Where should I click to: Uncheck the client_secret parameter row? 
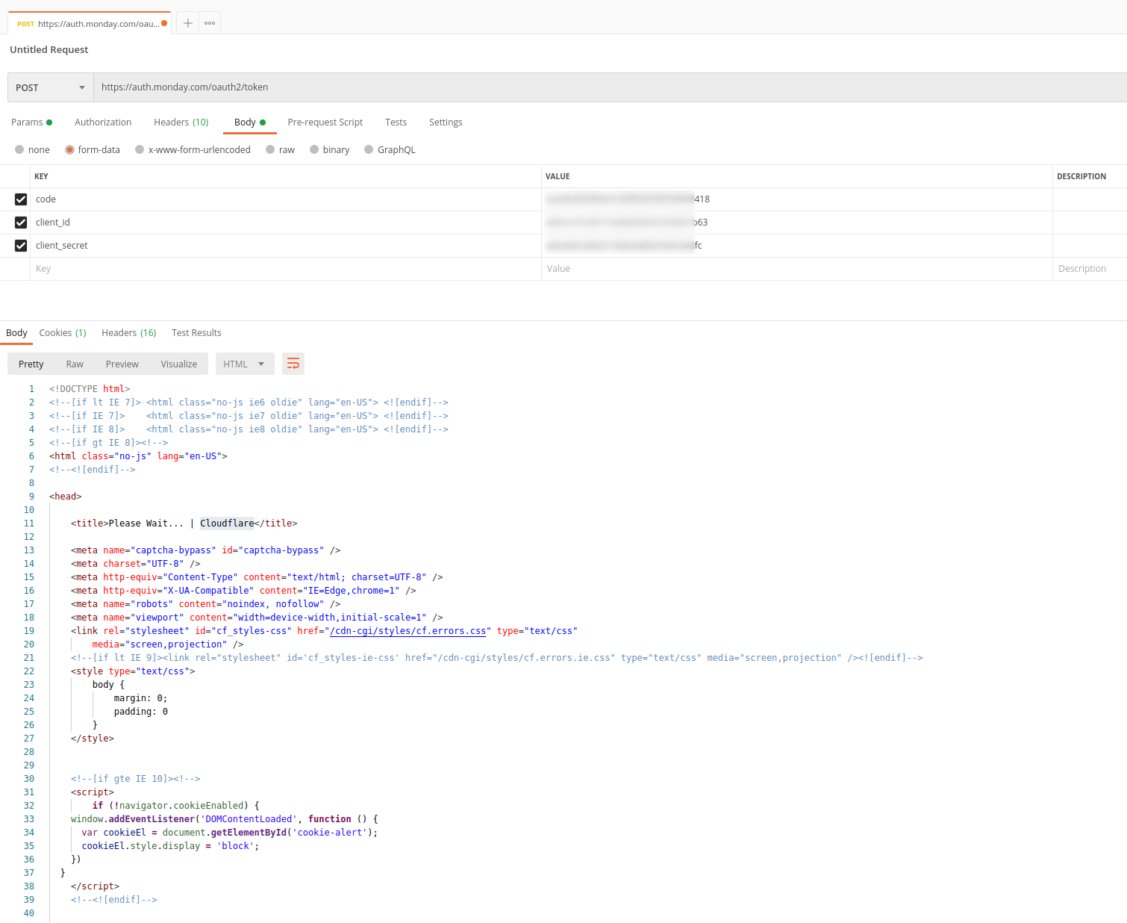21,246
